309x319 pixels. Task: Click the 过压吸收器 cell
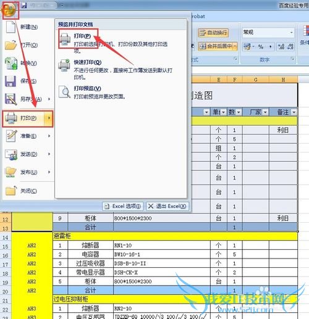tap(90, 263)
